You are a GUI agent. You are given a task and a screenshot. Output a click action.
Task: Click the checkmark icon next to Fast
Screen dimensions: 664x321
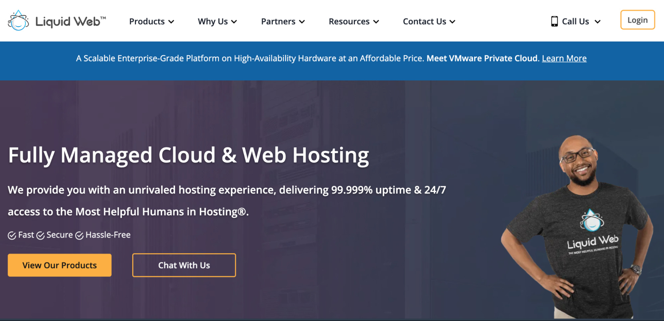[12, 236]
